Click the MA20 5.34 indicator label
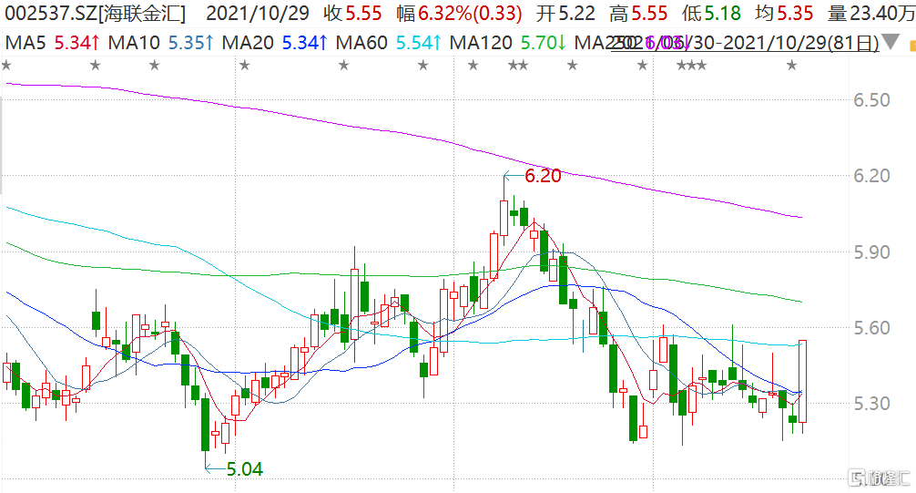This screenshot has width=916, height=493. tap(275, 42)
